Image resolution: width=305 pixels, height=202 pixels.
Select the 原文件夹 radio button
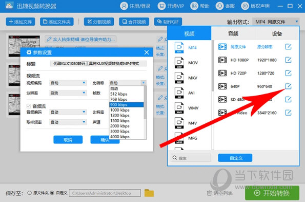click(x=29, y=193)
